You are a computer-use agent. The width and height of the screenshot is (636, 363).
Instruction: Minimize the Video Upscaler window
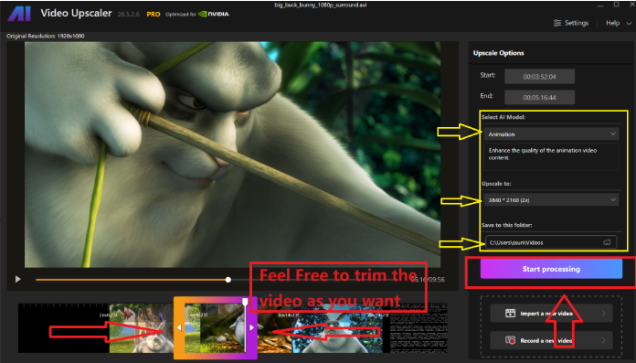600,5
